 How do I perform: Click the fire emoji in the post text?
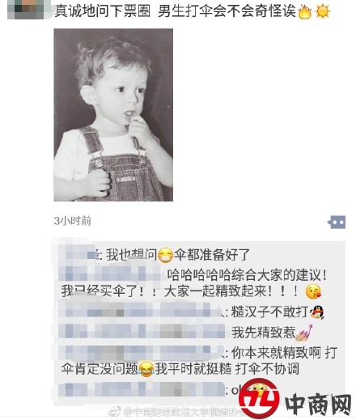[x=305, y=12]
